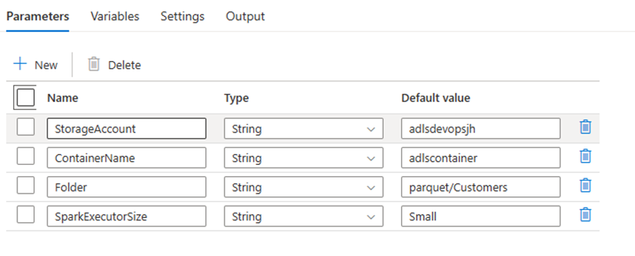635x256 pixels.
Task: Delete SparkExecutorSize using its trash icon
Action: (x=585, y=214)
